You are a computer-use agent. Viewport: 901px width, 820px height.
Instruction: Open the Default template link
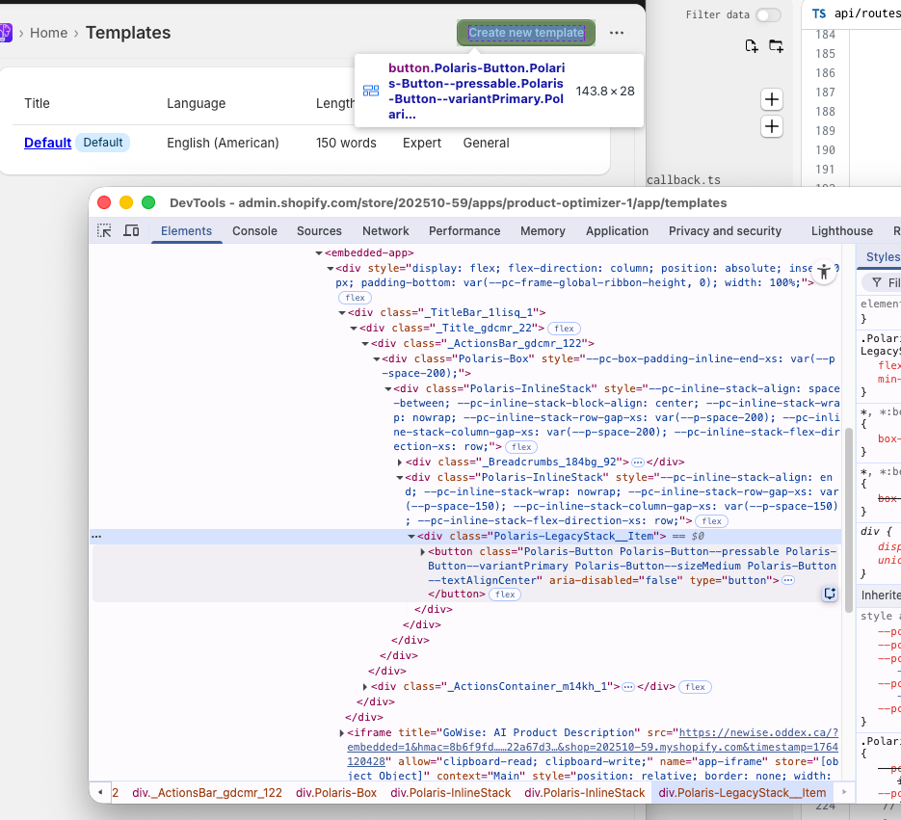tap(47, 143)
